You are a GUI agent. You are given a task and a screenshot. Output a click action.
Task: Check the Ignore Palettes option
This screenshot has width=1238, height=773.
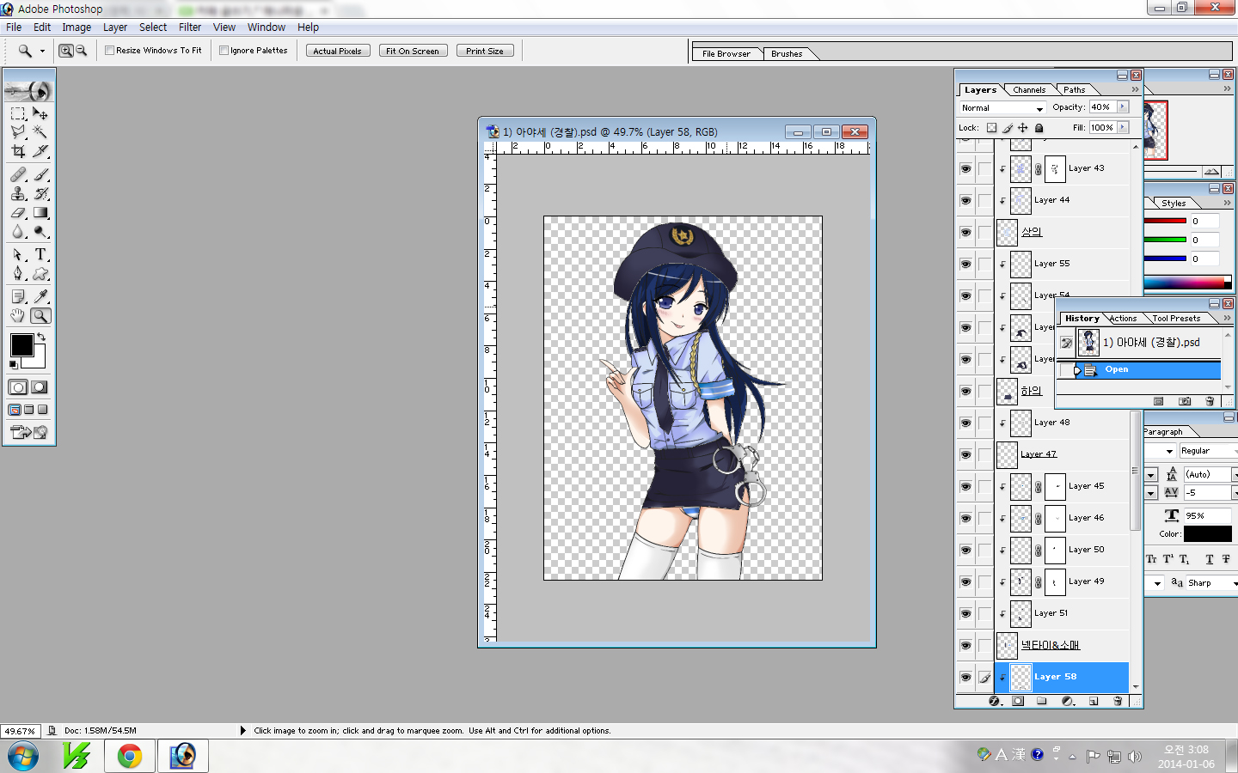pos(224,51)
